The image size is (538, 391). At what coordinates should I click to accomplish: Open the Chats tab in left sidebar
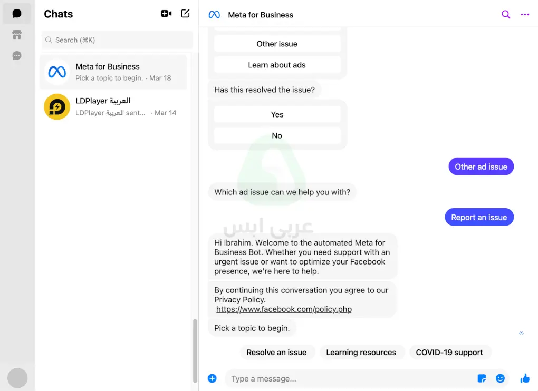coord(17,14)
